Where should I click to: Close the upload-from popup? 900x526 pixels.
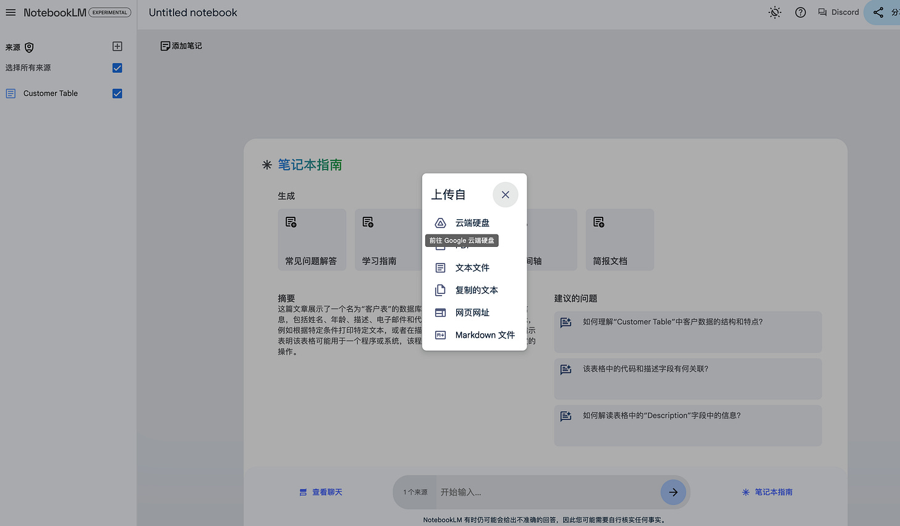(505, 194)
